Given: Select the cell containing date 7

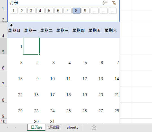Looking at the screenshot, I should (112, 62).
